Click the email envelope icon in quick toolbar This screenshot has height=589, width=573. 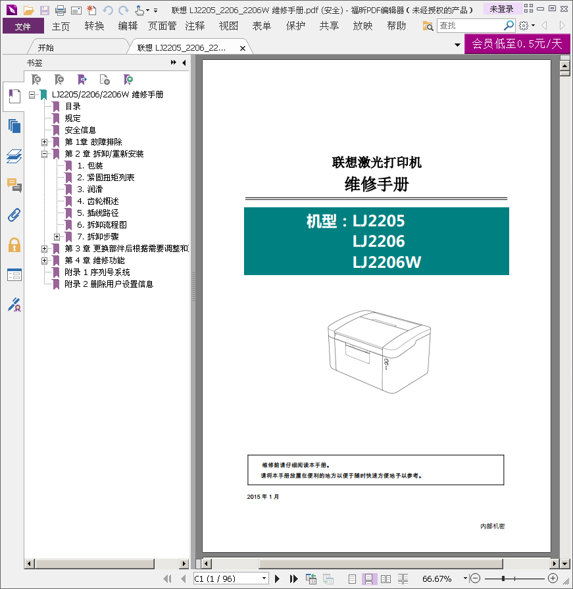[76, 10]
